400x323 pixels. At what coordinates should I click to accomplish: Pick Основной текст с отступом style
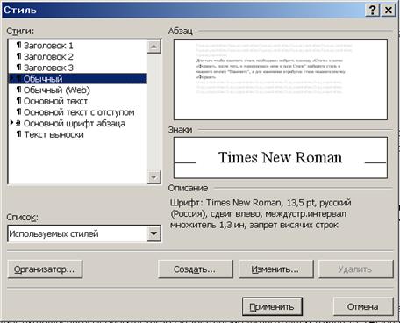pos(79,112)
